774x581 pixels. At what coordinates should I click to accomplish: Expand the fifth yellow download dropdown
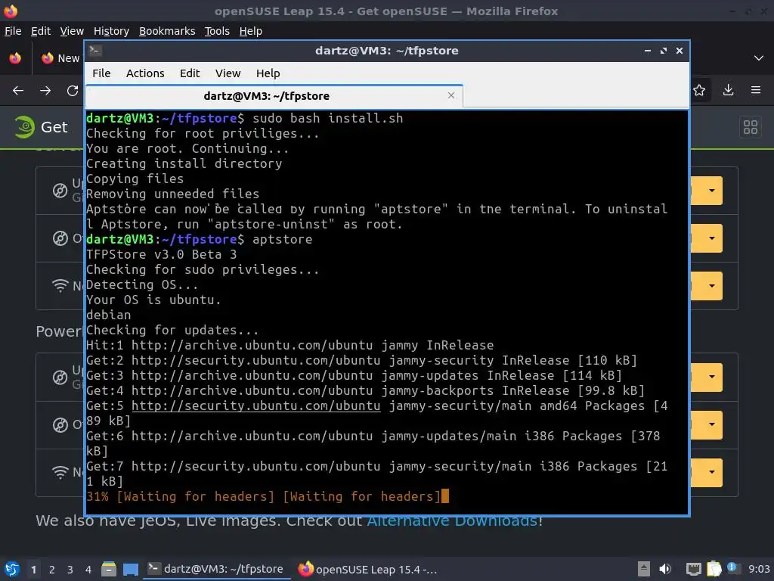click(x=712, y=424)
